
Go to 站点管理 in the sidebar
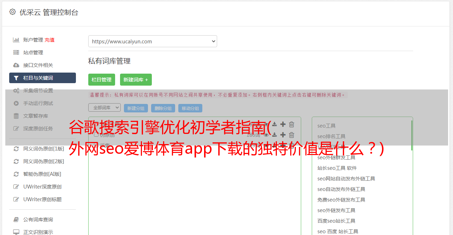33,52
